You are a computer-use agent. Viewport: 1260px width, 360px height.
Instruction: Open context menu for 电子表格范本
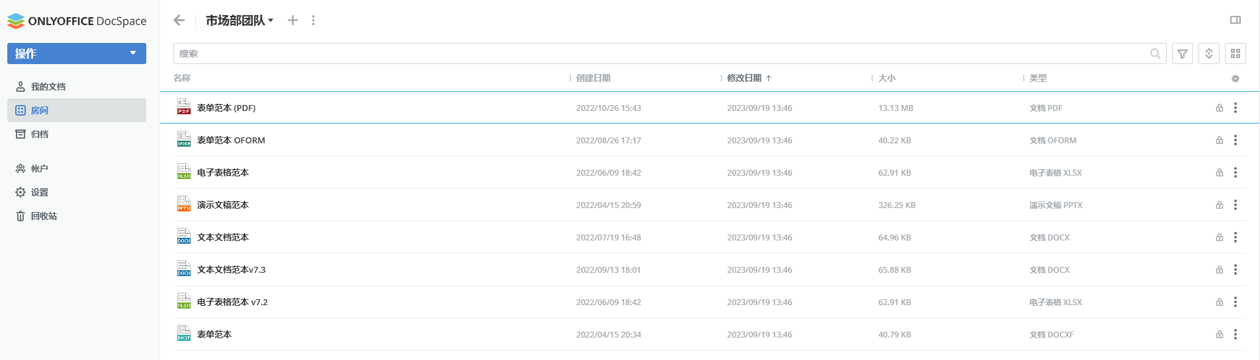(x=1235, y=172)
